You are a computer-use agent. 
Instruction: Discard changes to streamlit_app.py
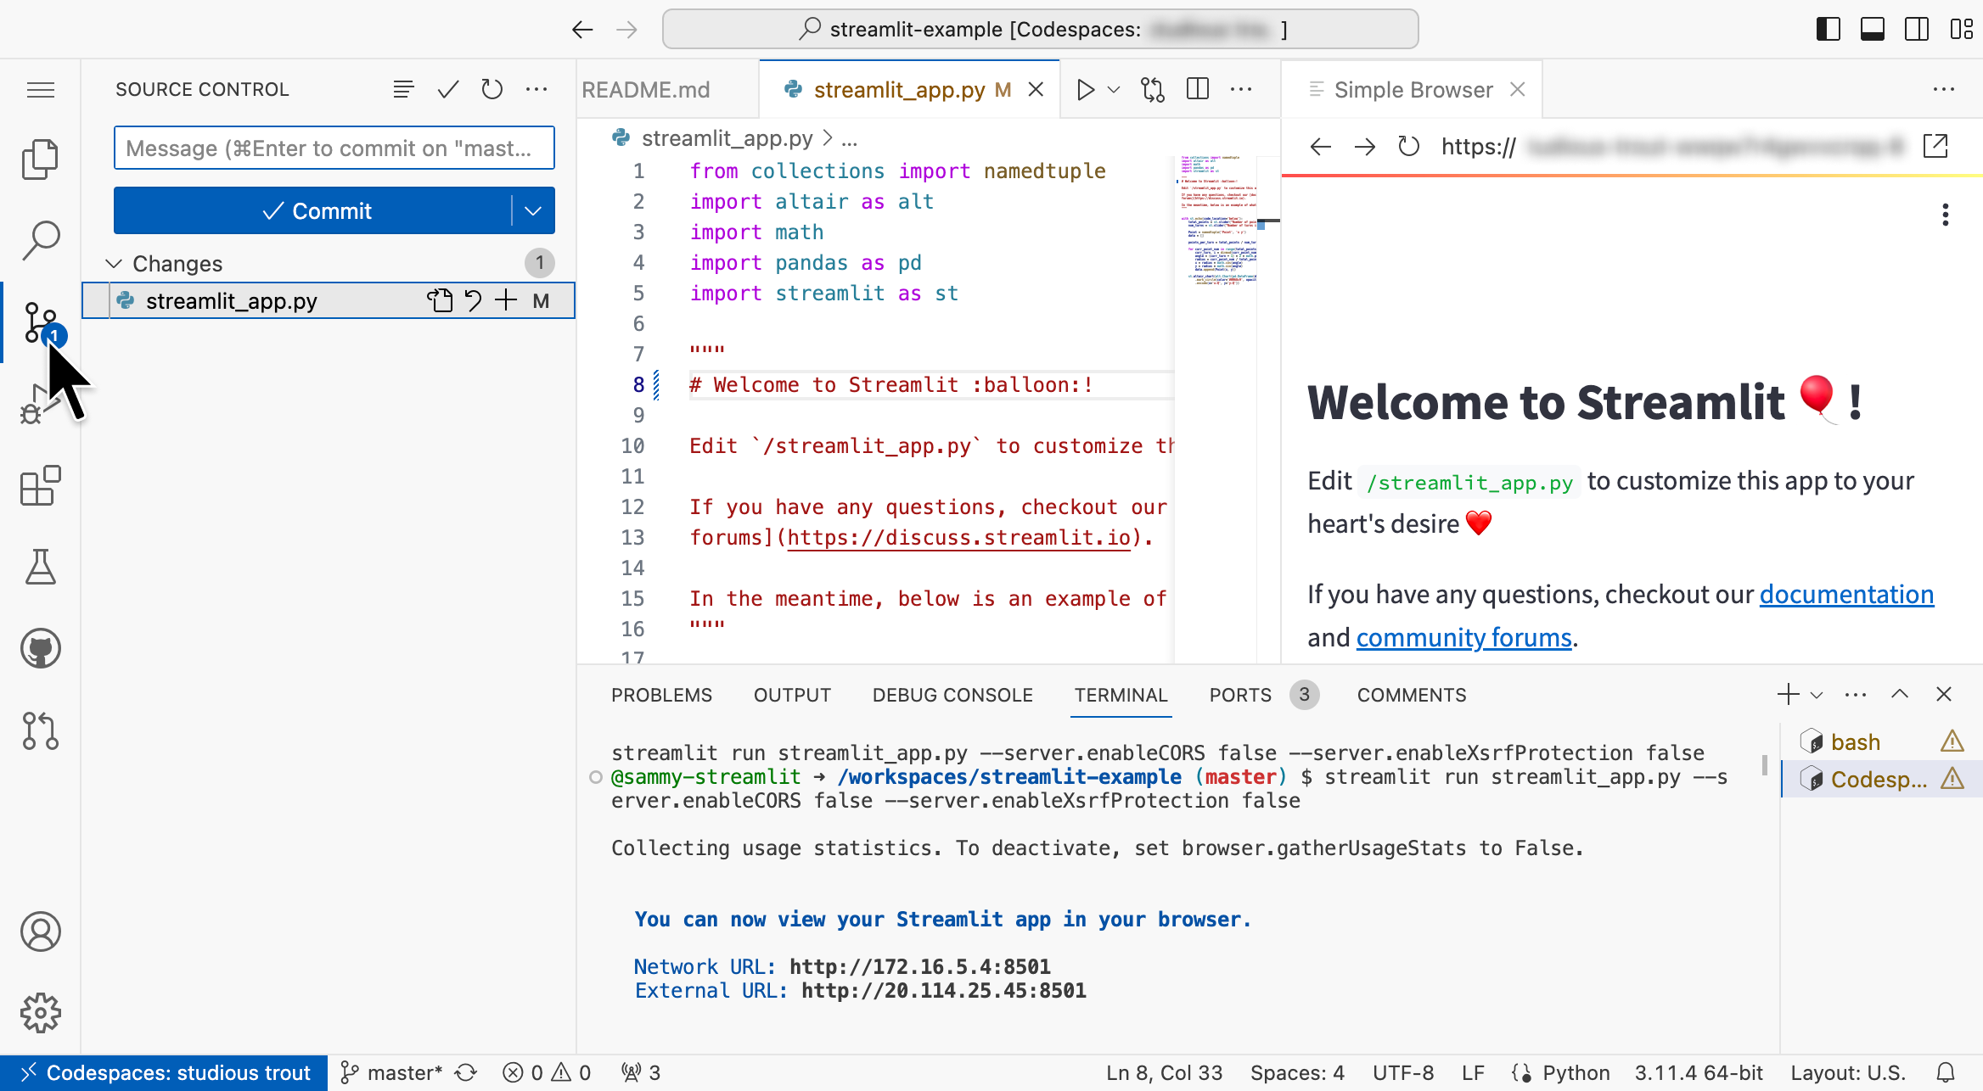click(x=473, y=300)
